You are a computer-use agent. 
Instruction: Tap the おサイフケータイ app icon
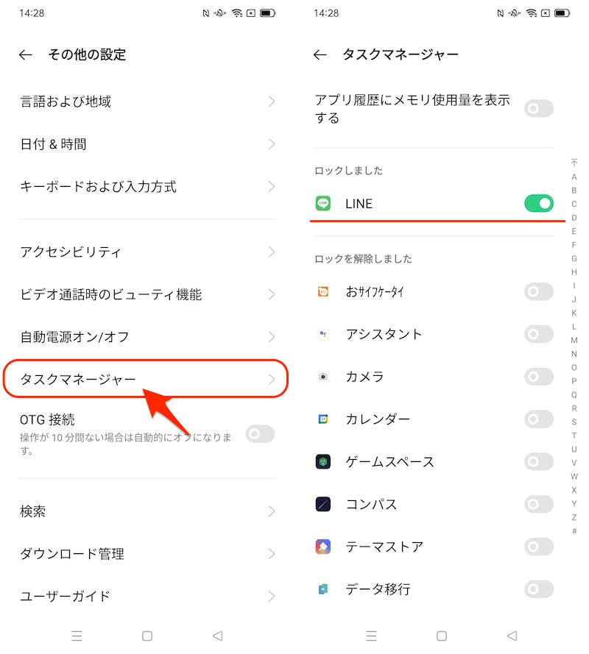click(x=322, y=292)
